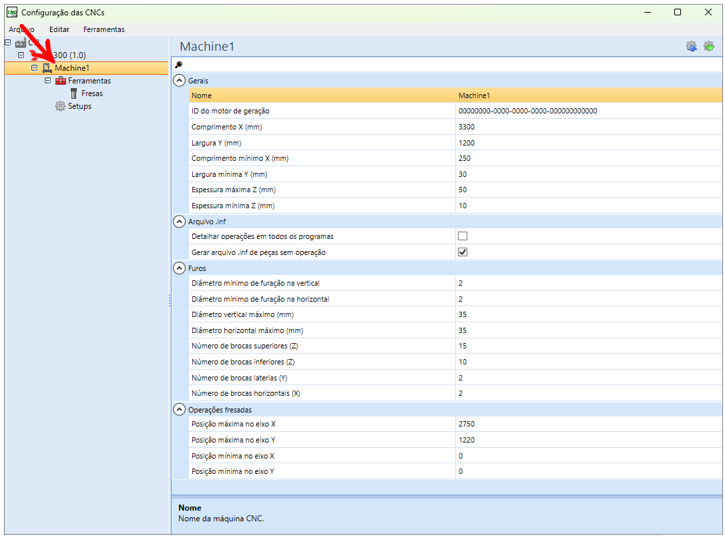Collapse the Gerais section
Viewport: 725px width, 542px height.
click(x=179, y=81)
